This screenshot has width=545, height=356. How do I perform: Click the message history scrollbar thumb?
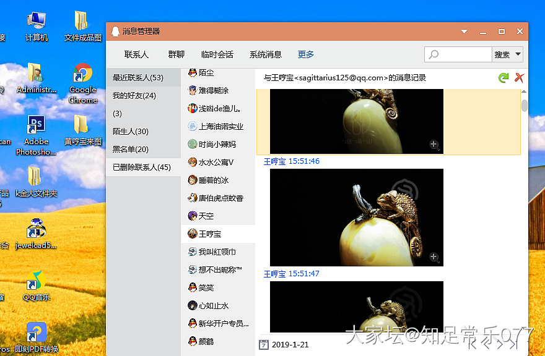525,105
